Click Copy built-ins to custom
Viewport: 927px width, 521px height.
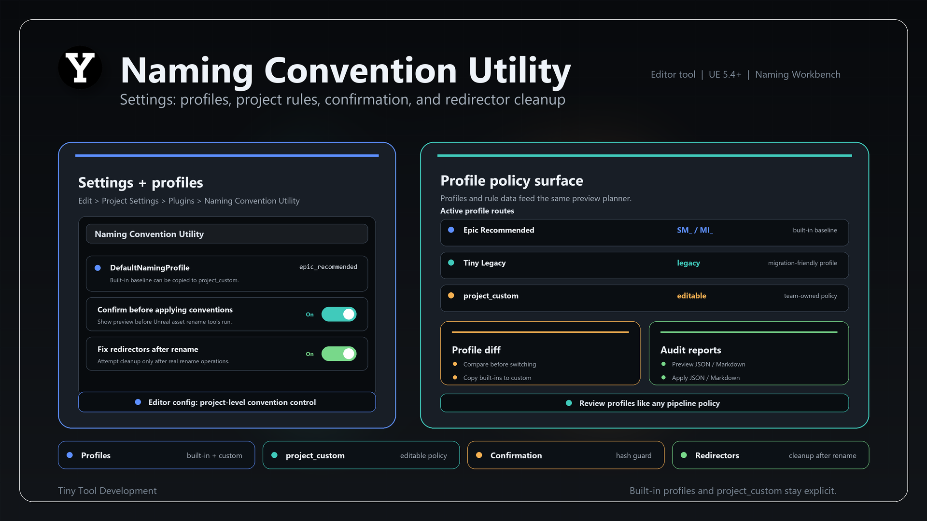coord(497,378)
